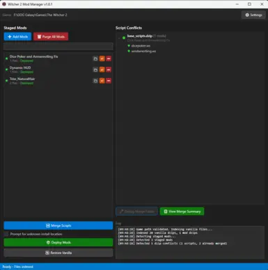Screen dimensions: 268x270
Task: Click the game path F:\GOG Galaxy\Games\The Witcher 2
Action: [x=40, y=15]
